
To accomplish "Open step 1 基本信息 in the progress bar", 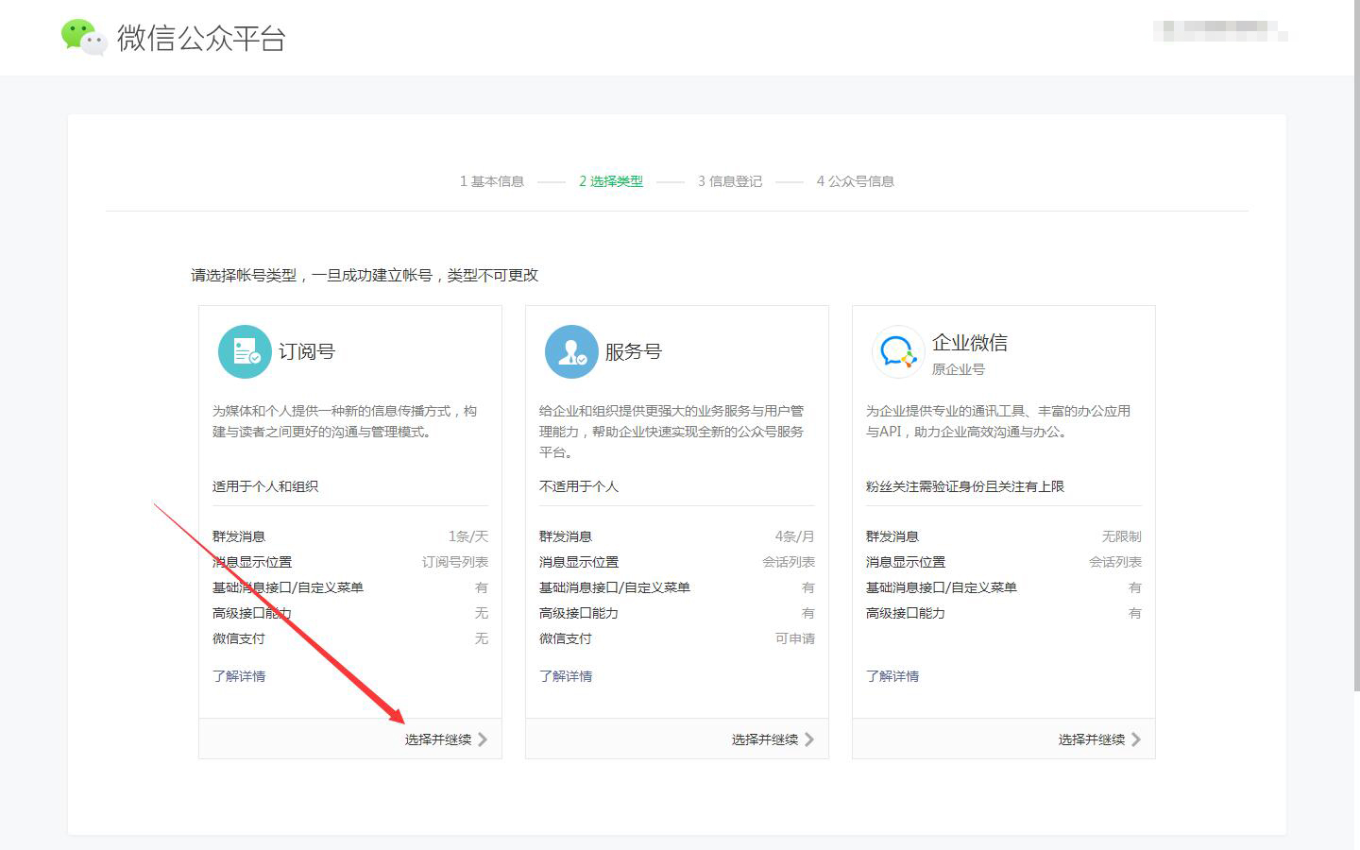I will point(491,181).
